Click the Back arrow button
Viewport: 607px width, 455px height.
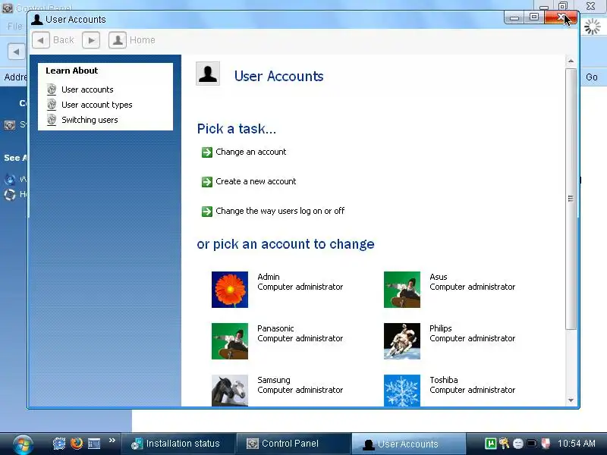point(41,40)
